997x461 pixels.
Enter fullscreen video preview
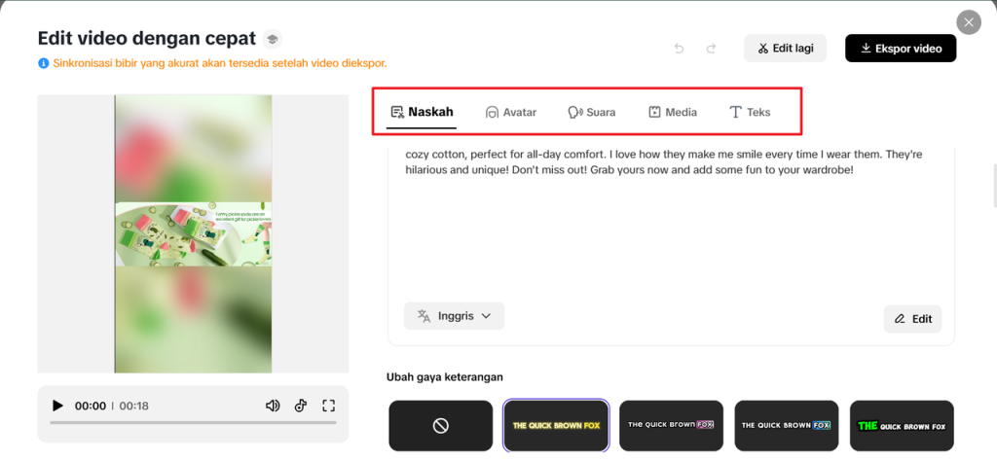328,406
